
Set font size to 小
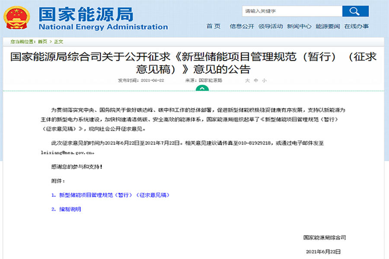(x=265, y=81)
